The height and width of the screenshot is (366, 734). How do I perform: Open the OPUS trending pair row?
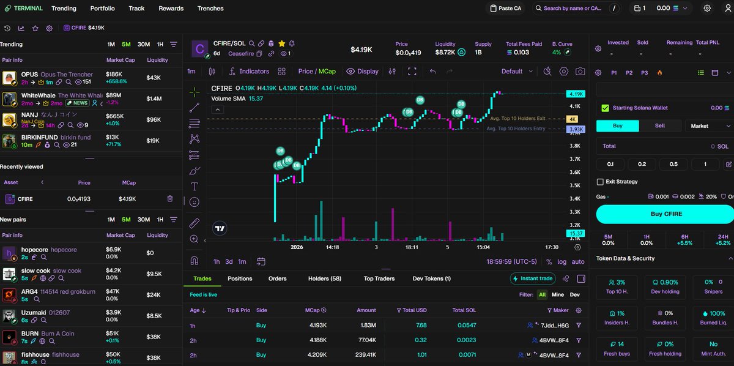click(91, 78)
